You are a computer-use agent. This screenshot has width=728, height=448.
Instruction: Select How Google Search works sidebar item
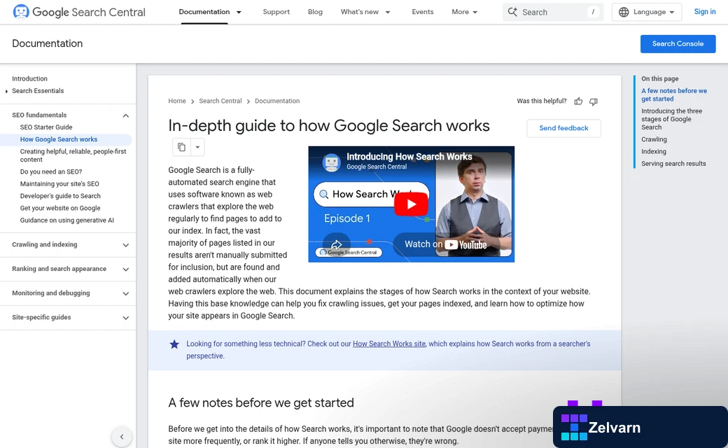pyautogui.click(x=59, y=139)
